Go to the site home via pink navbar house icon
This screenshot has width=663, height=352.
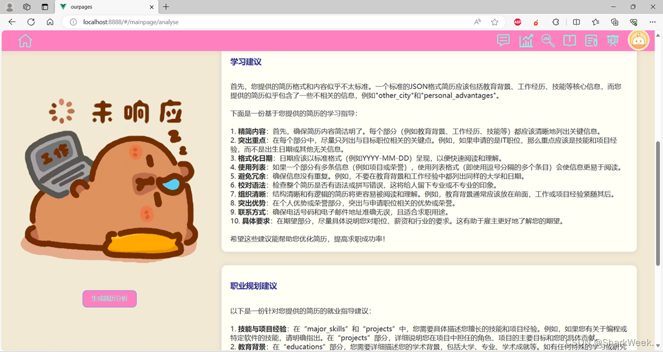point(25,41)
